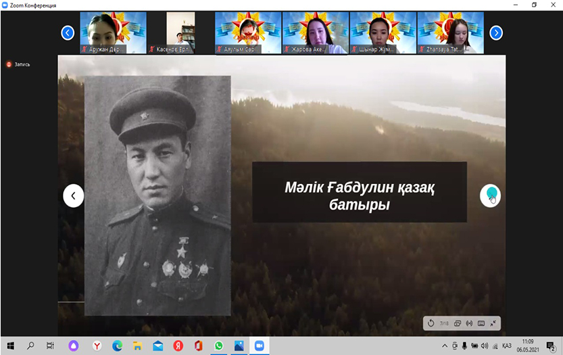Screen dimensions: 563x355
Task: Open Alice voice assistant in taskbar
Action: 73,346
